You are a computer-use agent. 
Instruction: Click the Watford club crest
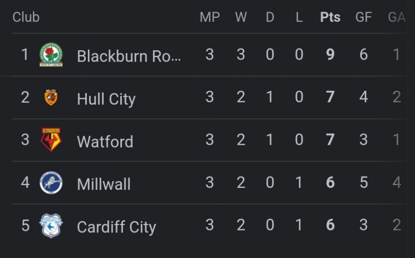coord(51,140)
